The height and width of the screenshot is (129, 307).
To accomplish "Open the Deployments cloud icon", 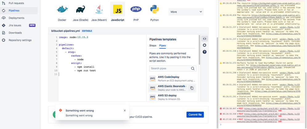I will [x=3, y=18].
